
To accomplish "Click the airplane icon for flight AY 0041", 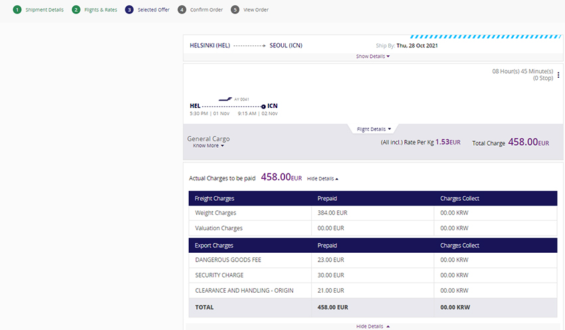I will [x=225, y=99].
